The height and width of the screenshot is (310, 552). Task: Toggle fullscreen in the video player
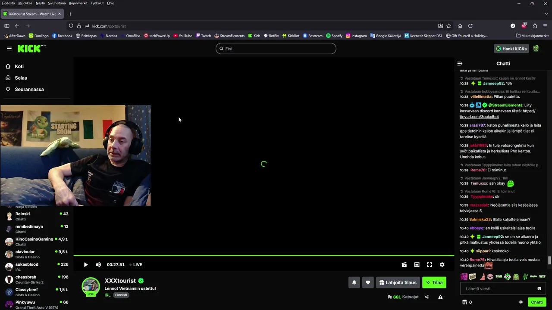(x=430, y=265)
